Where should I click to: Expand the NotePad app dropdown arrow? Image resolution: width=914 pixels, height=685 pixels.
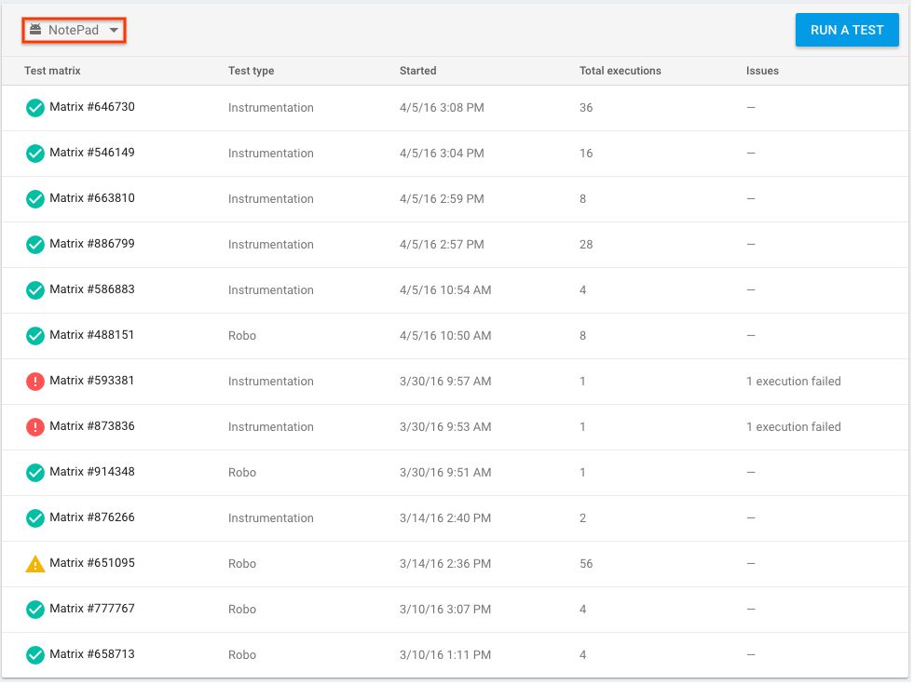pos(114,31)
